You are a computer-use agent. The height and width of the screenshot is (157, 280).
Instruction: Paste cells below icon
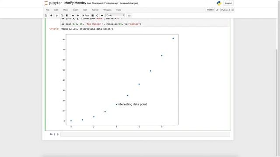coord(67,16)
